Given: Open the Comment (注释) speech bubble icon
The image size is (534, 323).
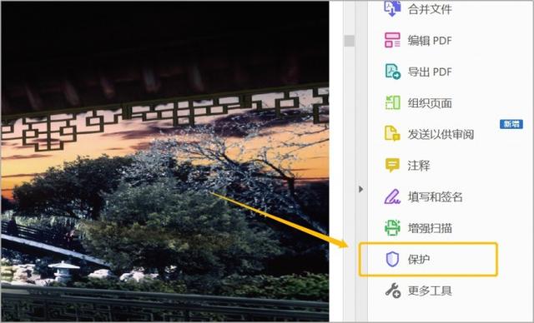Looking at the screenshot, I should [392, 165].
